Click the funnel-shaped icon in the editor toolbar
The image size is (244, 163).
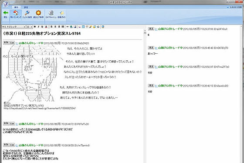(x=87, y=27)
